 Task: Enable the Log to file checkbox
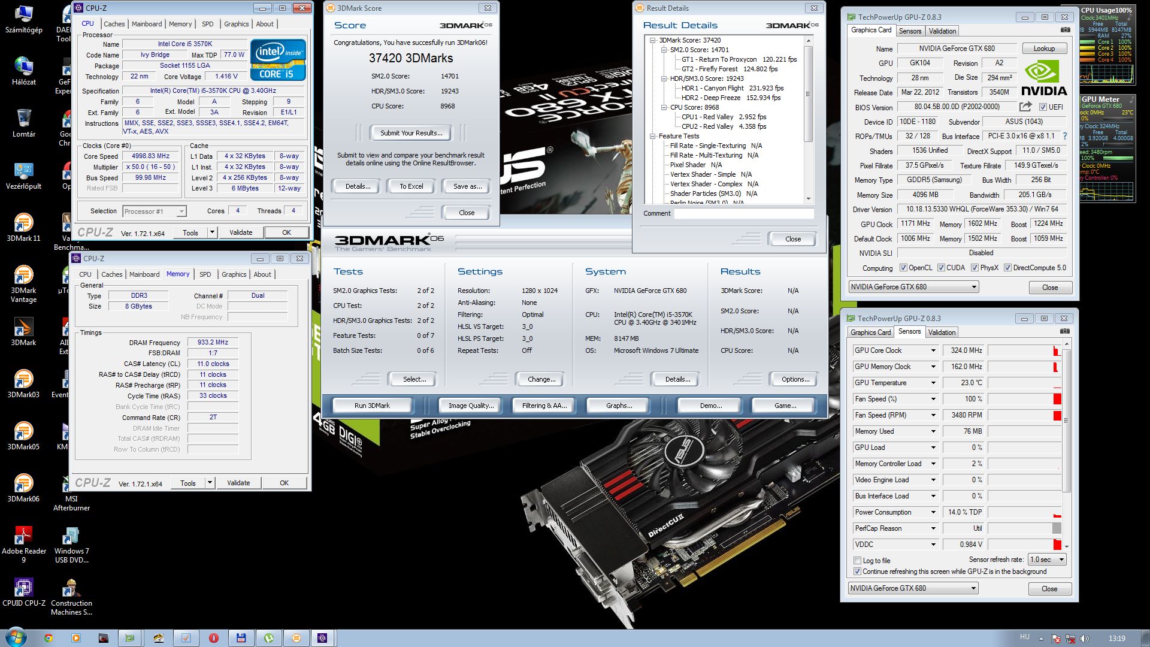click(857, 561)
